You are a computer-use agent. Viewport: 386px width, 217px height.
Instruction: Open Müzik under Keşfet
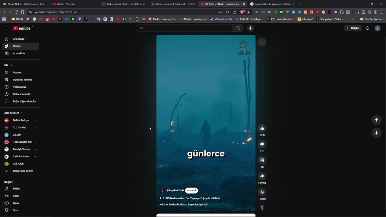tap(21, 189)
